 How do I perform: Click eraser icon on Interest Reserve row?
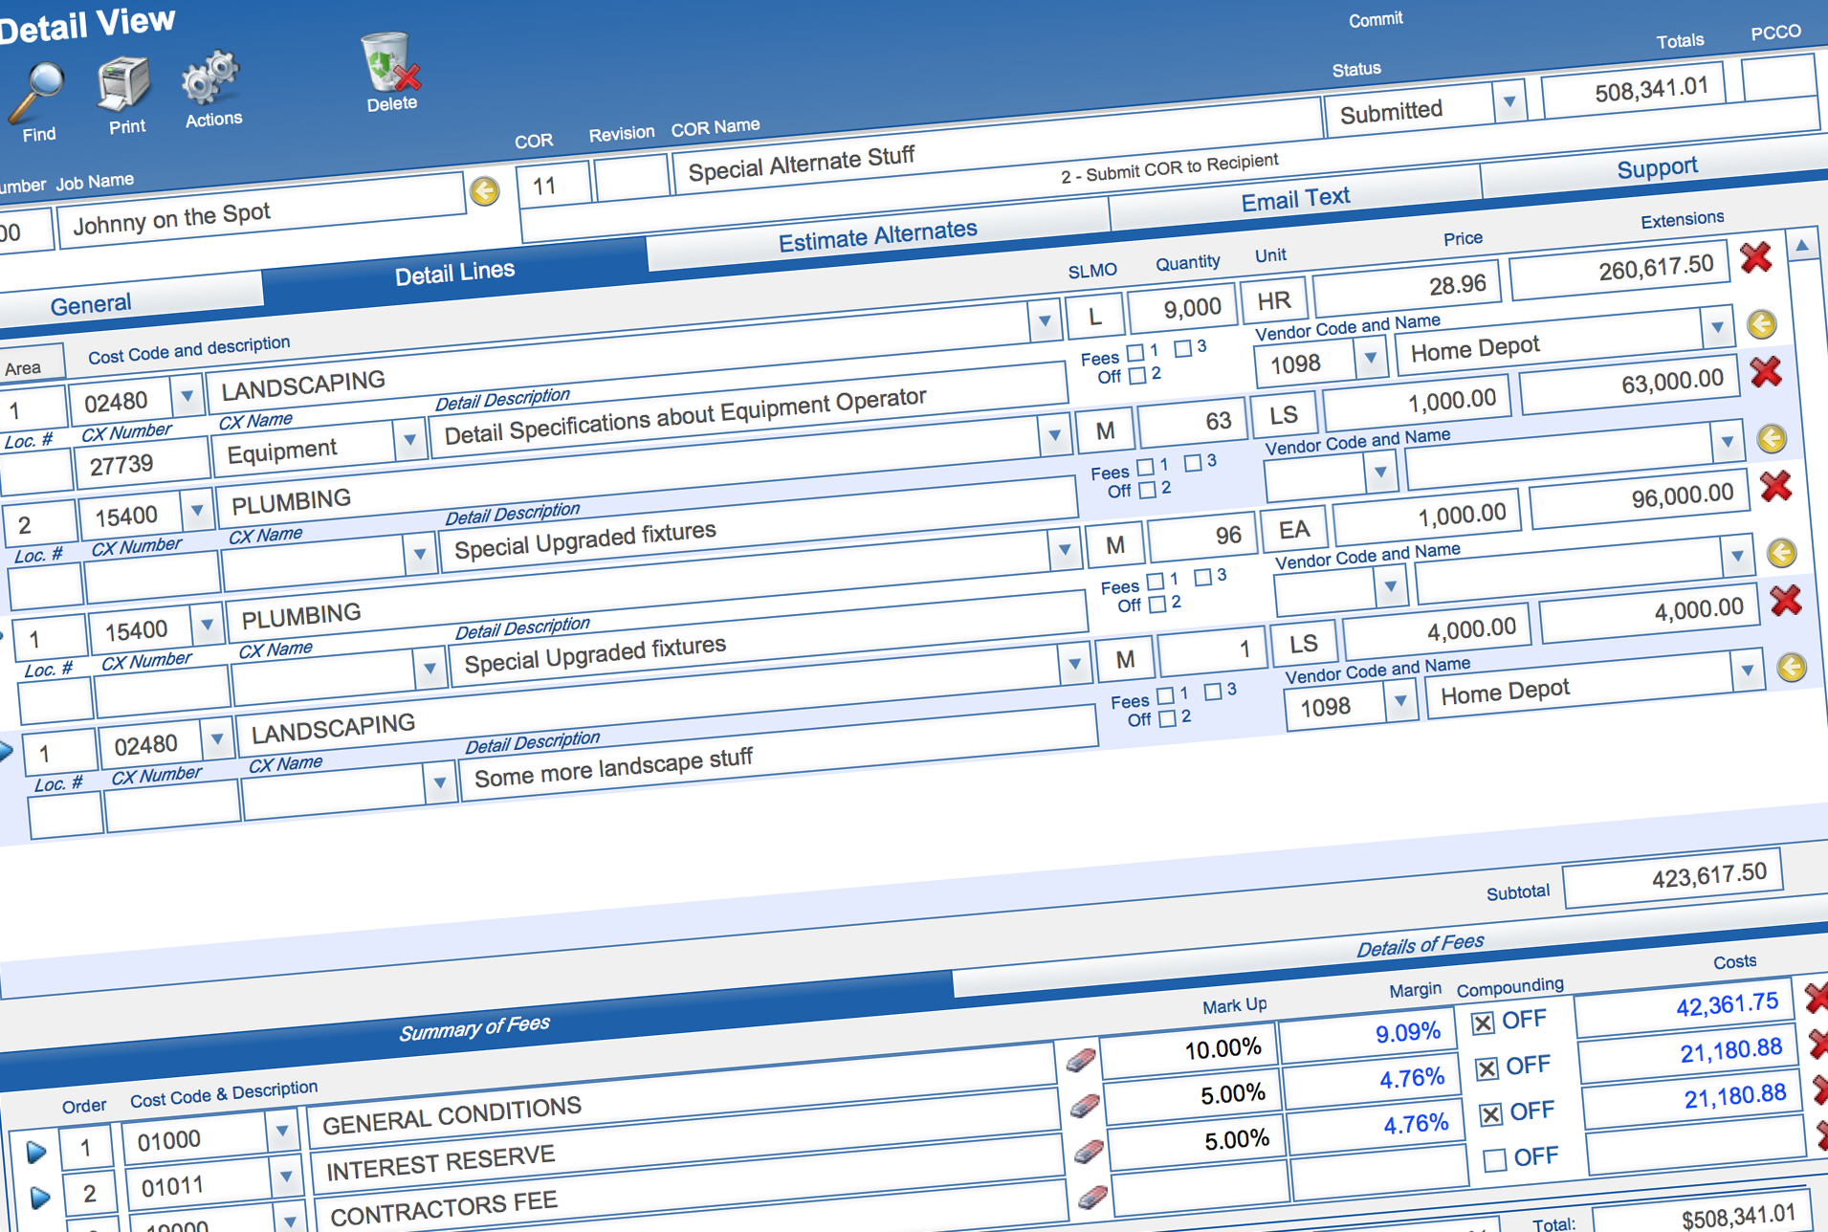[1085, 1106]
